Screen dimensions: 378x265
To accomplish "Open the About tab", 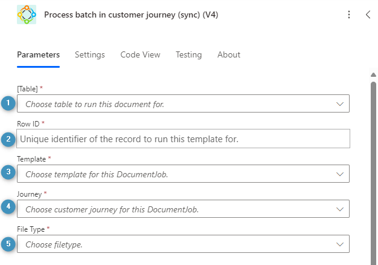I will click(229, 55).
